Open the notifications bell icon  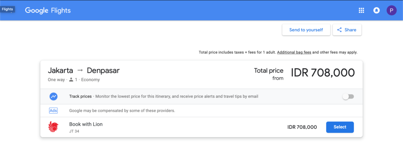click(x=376, y=11)
